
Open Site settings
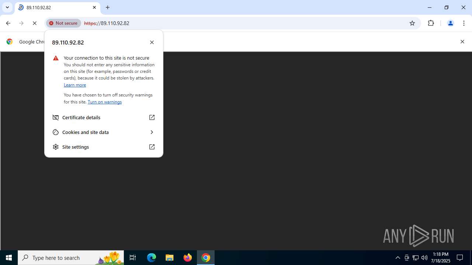pyautogui.click(x=104, y=147)
